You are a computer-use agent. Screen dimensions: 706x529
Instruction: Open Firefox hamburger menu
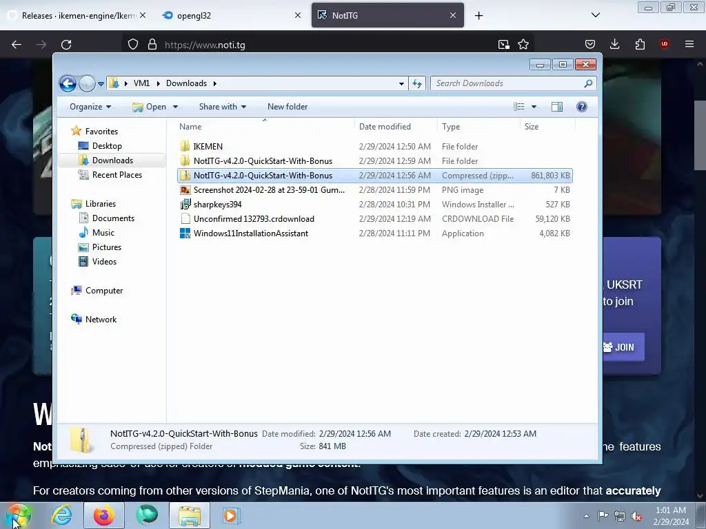[689, 44]
